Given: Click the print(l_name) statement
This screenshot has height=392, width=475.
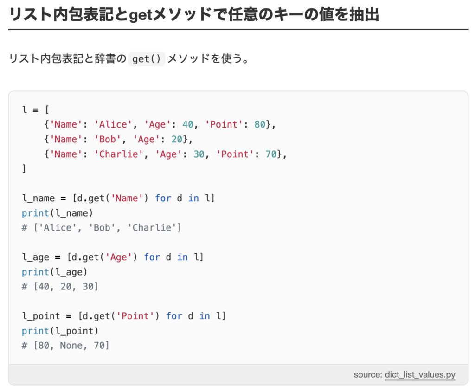Looking at the screenshot, I should 57,213.
